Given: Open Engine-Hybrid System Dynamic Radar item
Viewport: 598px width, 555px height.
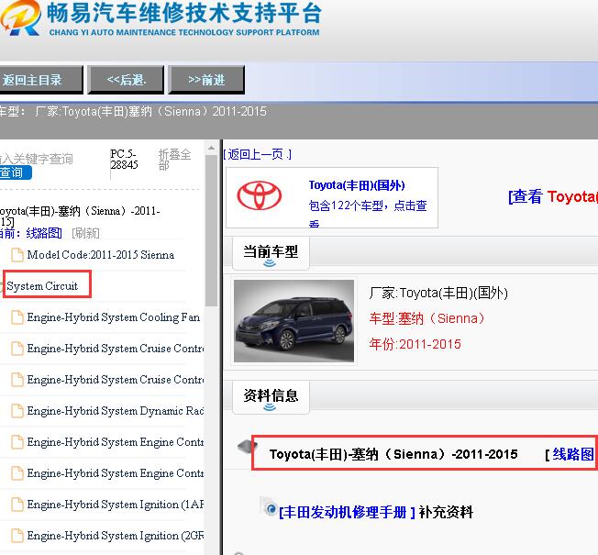Looking at the screenshot, I should point(116,411).
